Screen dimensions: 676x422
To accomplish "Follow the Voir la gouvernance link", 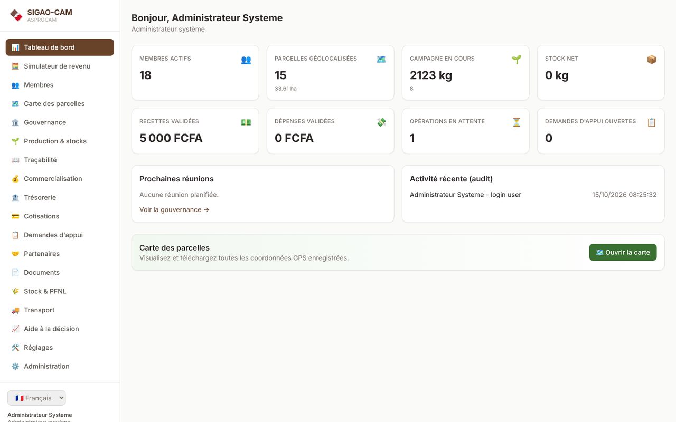I will pos(174,209).
